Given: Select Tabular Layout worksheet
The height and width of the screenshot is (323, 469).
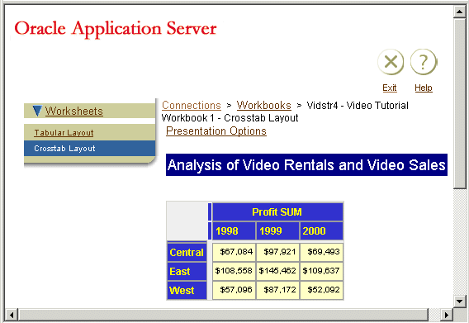Looking at the screenshot, I should click(64, 133).
